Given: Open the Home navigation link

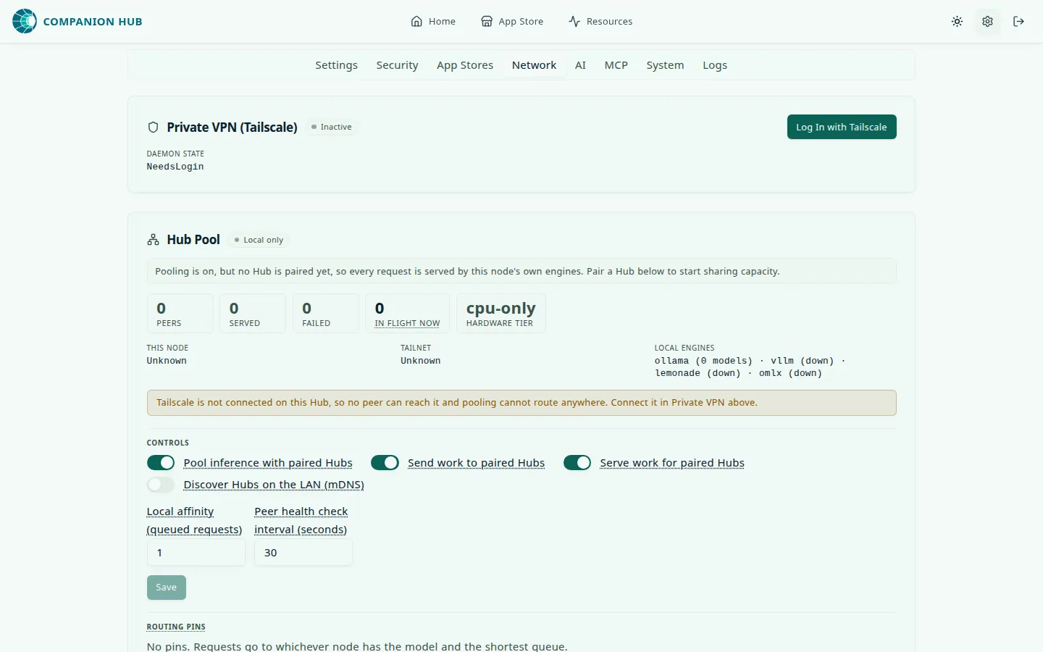Looking at the screenshot, I should click(433, 21).
